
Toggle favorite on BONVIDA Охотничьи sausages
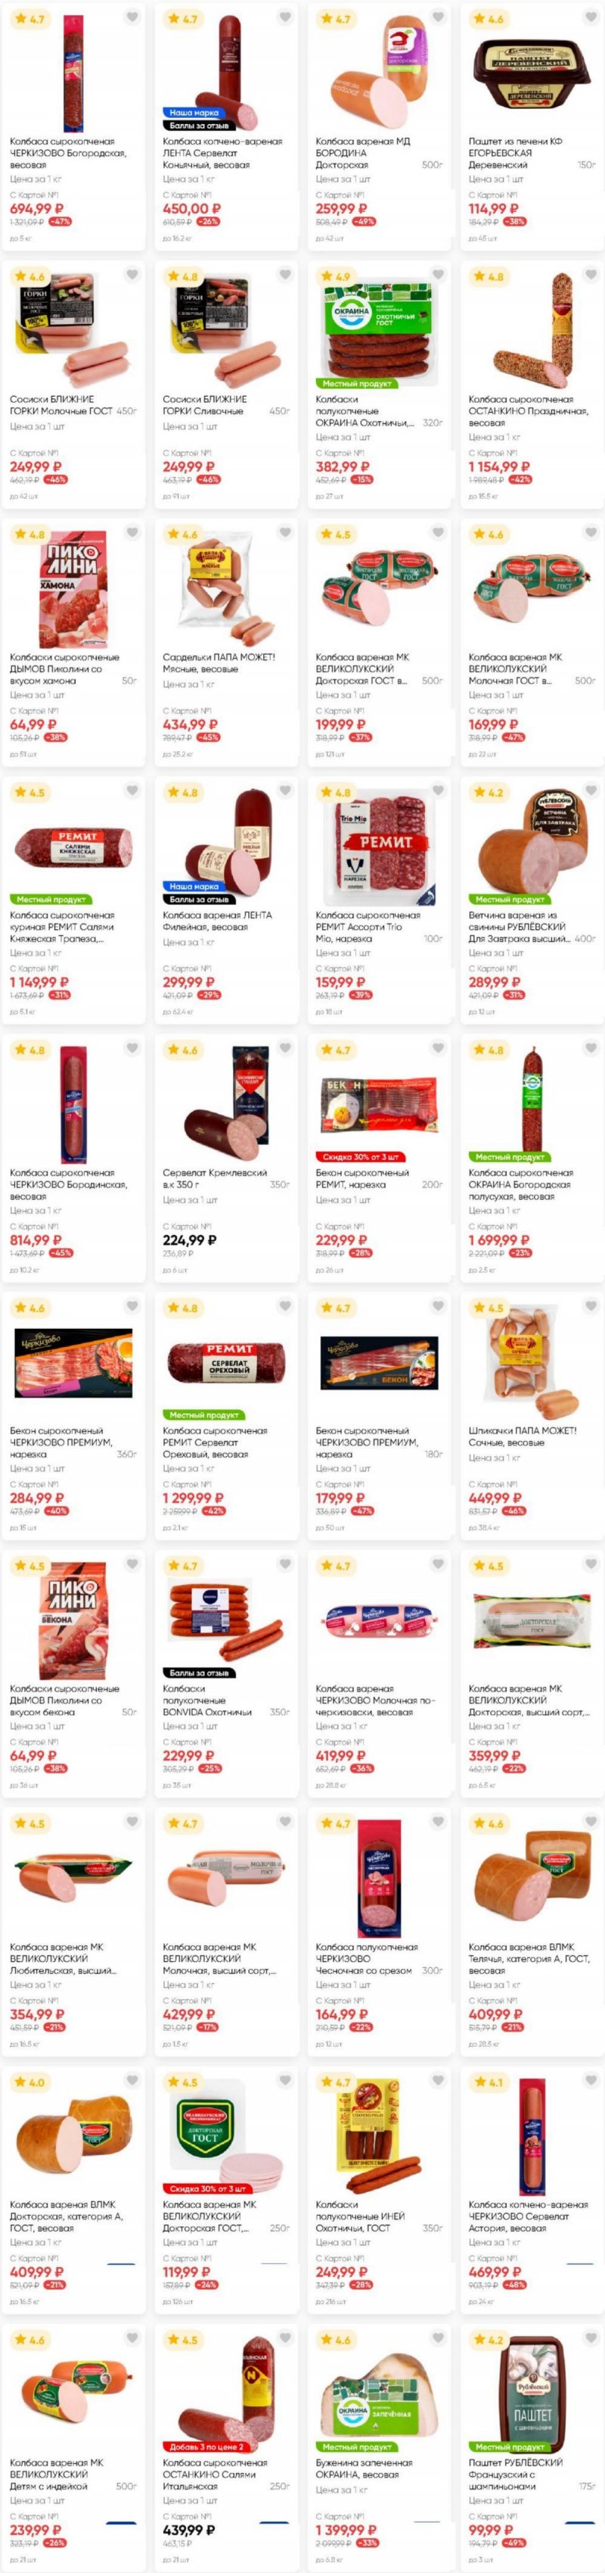point(286,1563)
